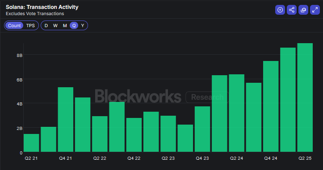Click the Q4 24 bar
This screenshot has width=323, height=170.
[x=271, y=106]
